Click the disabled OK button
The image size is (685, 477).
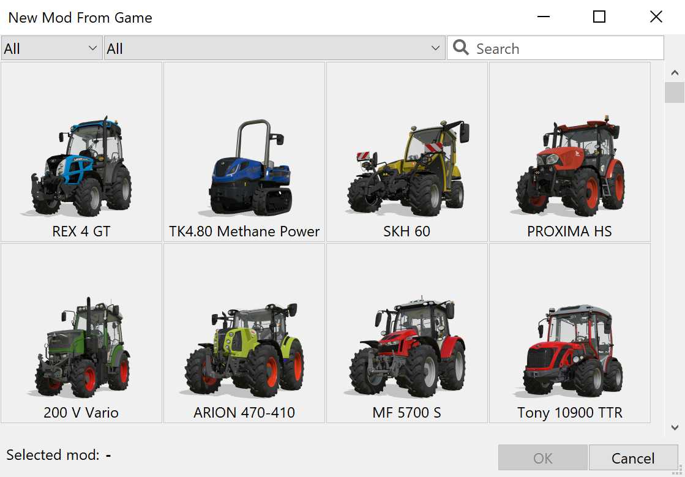click(x=543, y=458)
